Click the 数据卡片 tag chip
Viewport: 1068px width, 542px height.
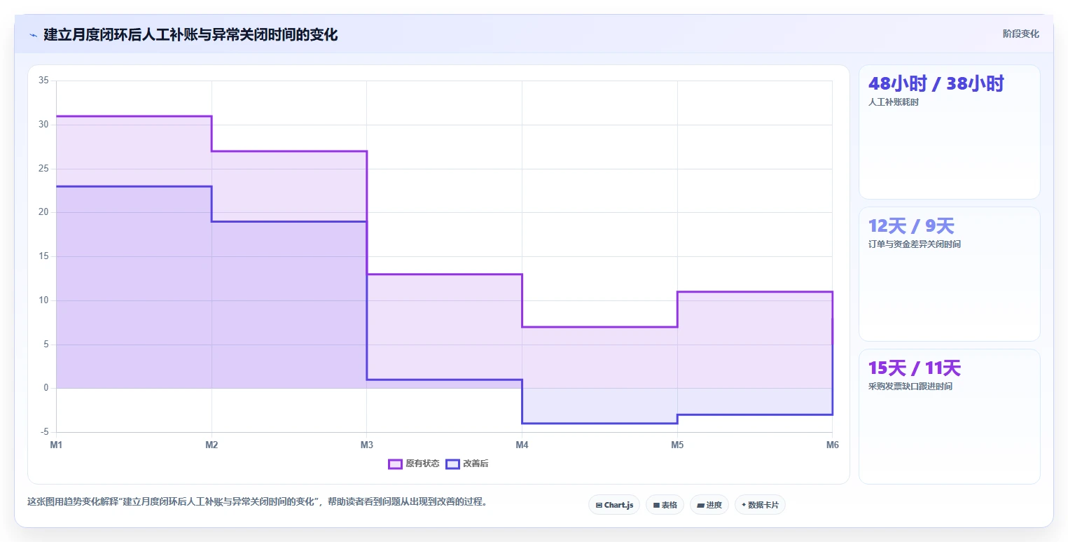[760, 505]
